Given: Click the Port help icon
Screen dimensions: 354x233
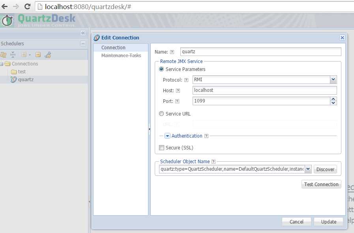Looking at the screenshot, I should tap(177, 101).
